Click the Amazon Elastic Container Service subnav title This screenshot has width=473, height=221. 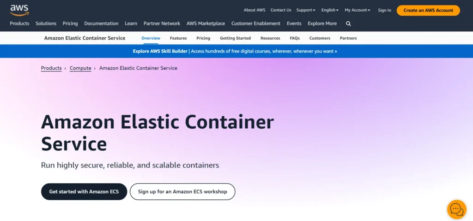click(x=85, y=38)
